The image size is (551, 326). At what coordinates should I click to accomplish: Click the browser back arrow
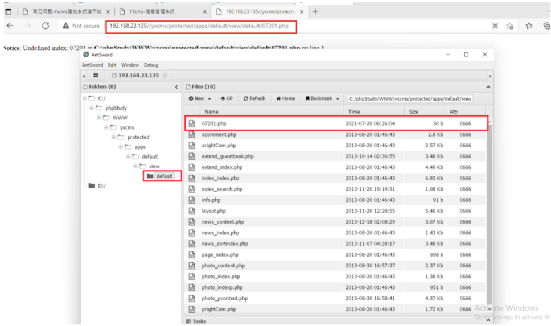click(10, 26)
